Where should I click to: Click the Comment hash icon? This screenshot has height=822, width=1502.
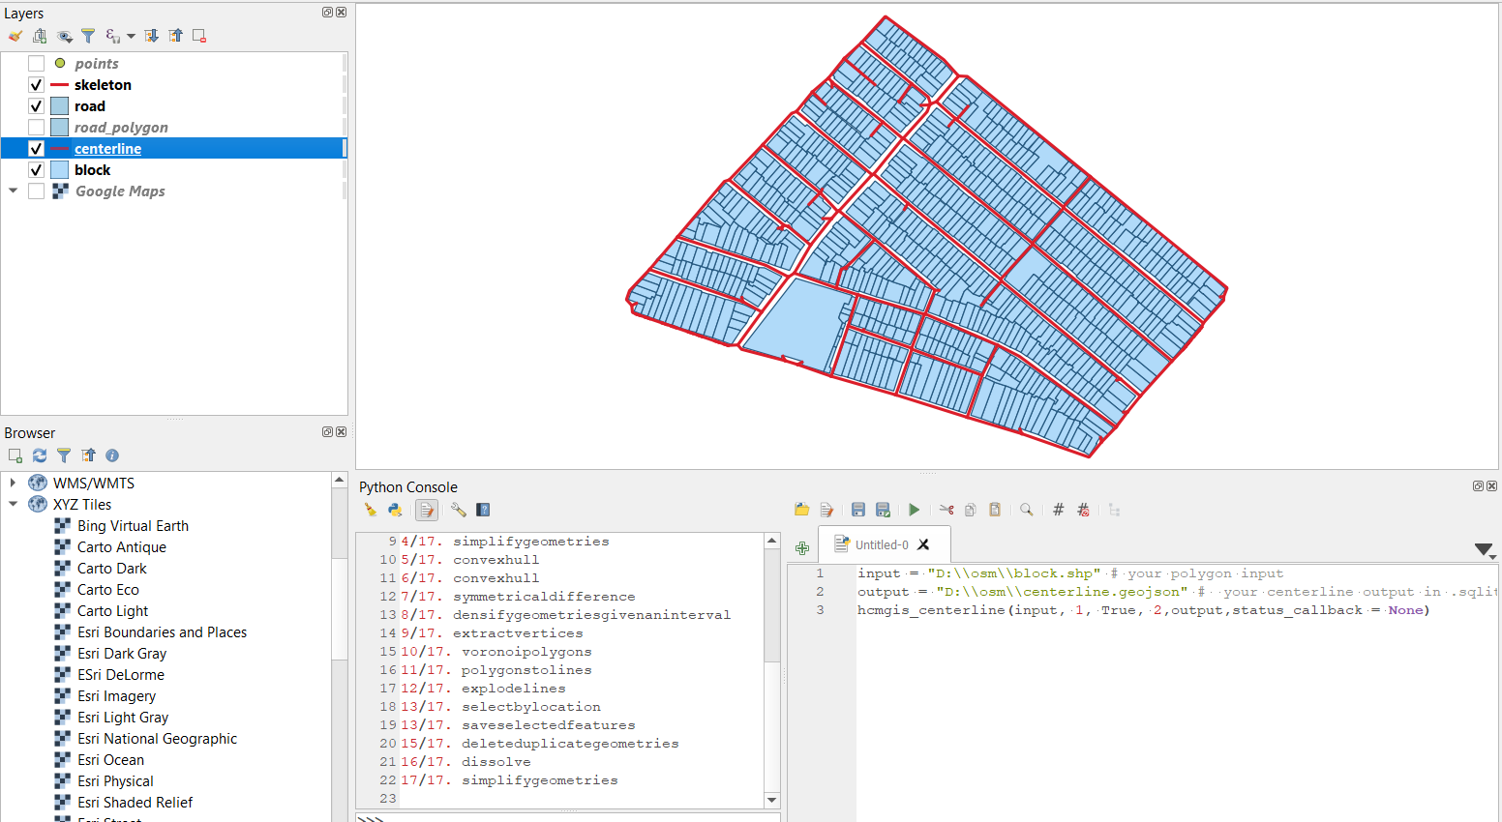[1059, 510]
